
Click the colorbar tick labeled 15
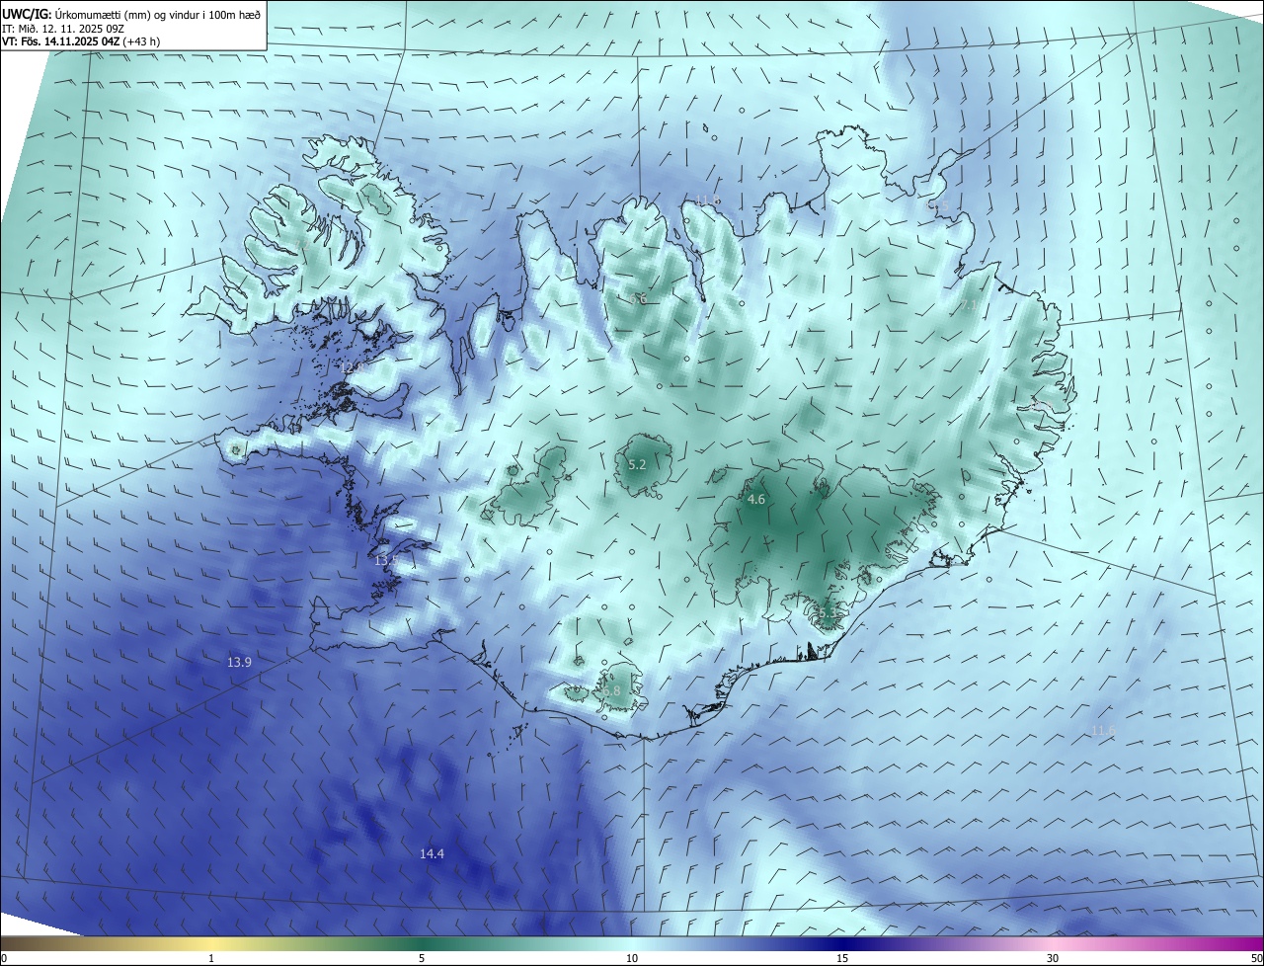tap(842, 958)
